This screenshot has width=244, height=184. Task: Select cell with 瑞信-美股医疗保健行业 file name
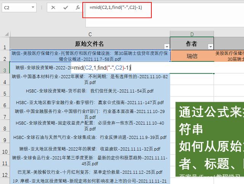pyautogui.click(x=90, y=56)
